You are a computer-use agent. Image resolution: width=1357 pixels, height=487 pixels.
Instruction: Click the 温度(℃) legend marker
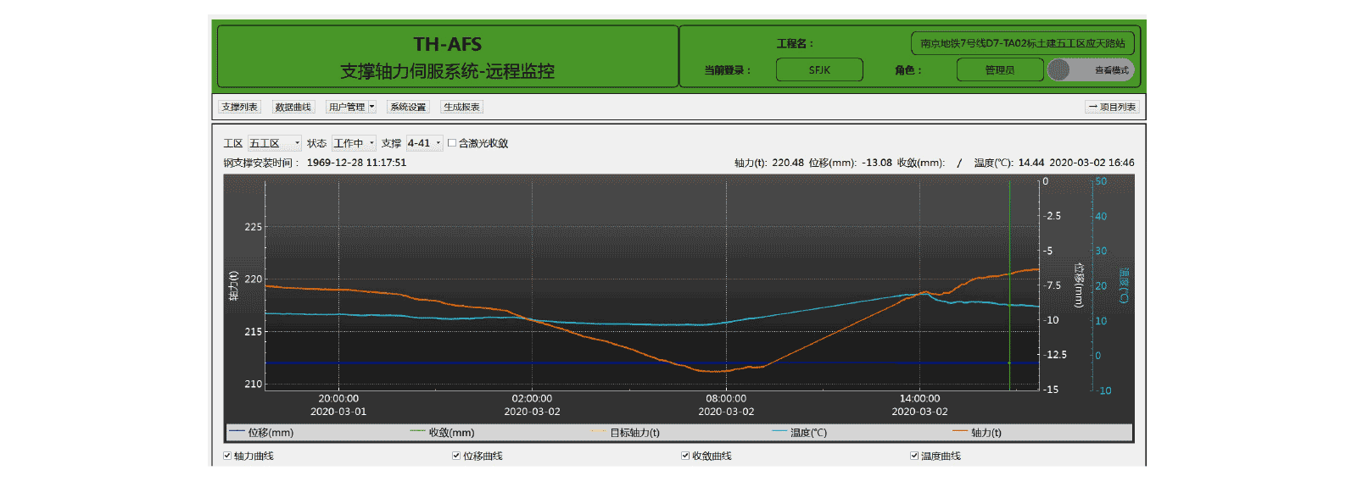pos(779,432)
